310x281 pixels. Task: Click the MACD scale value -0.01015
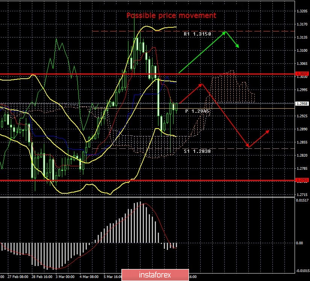302,271
